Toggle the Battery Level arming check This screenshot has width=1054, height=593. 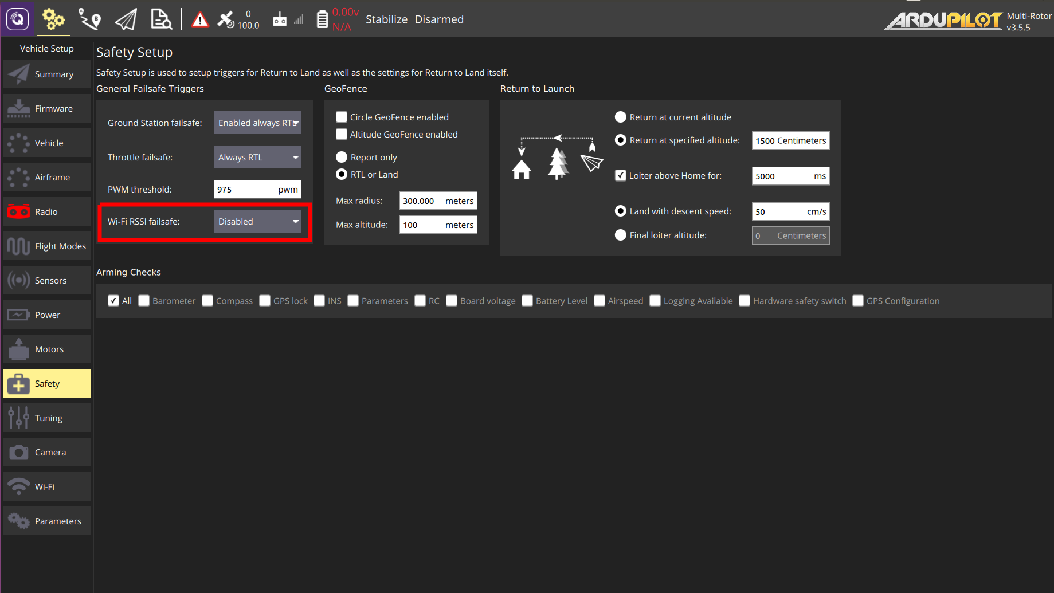point(527,301)
